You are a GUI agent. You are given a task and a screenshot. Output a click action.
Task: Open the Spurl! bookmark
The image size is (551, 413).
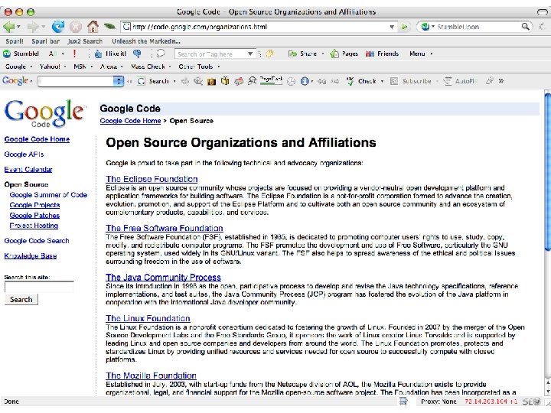tap(15, 41)
